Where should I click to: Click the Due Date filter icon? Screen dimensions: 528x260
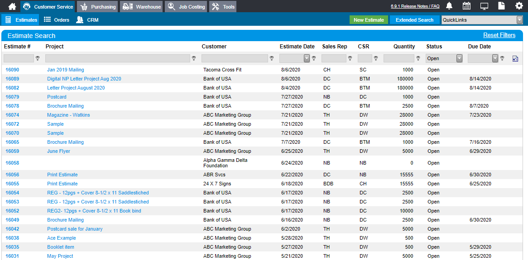pos(502,58)
